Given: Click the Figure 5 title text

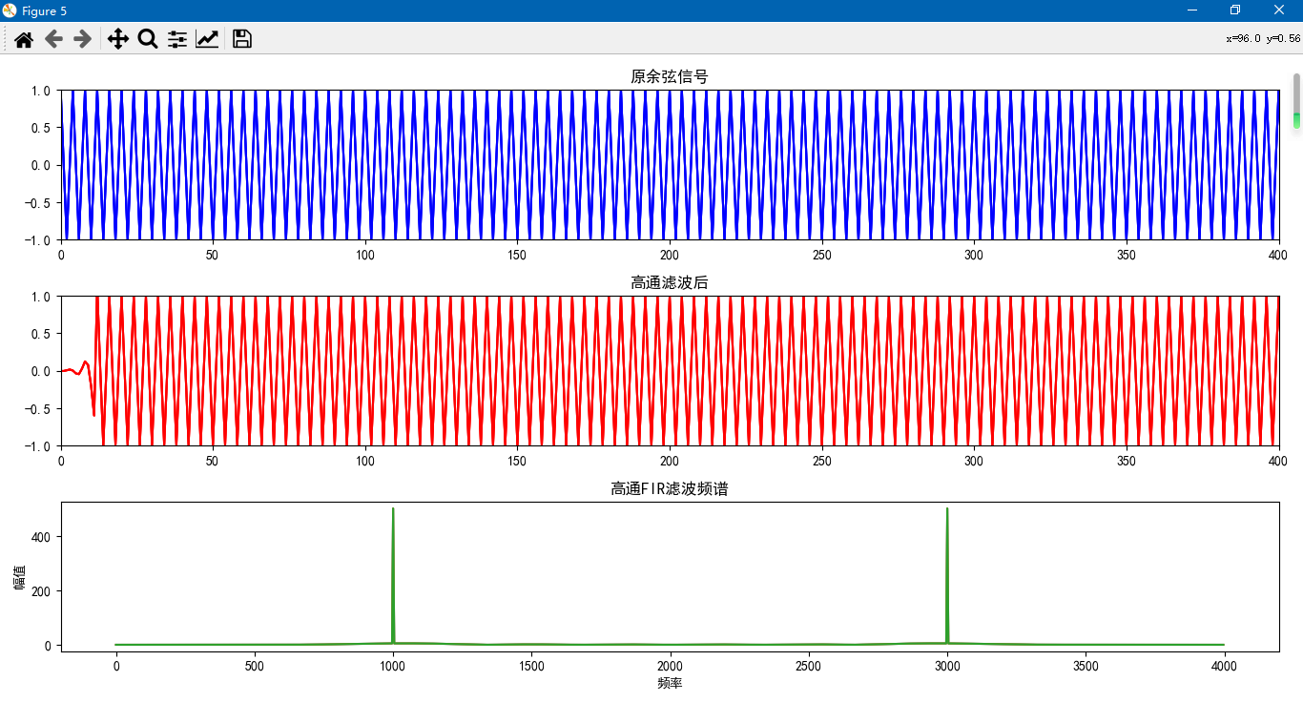Looking at the screenshot, I should click(x=45, y=10).
